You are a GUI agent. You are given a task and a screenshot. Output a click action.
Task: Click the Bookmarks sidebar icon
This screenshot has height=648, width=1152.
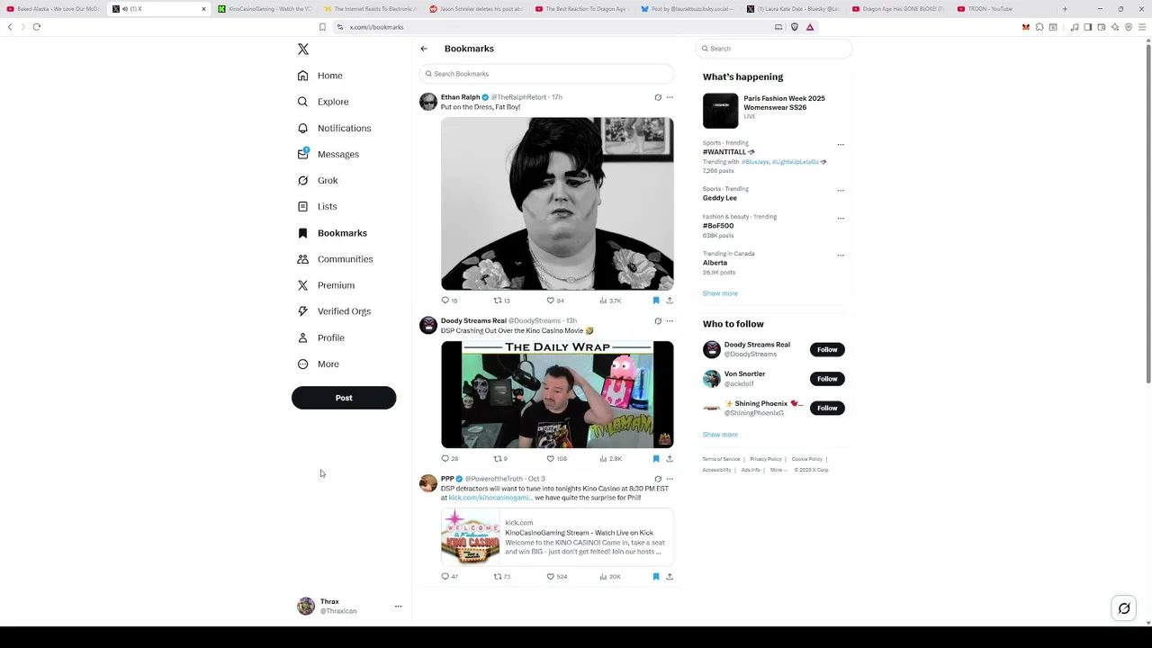click(x=302, y=233)
